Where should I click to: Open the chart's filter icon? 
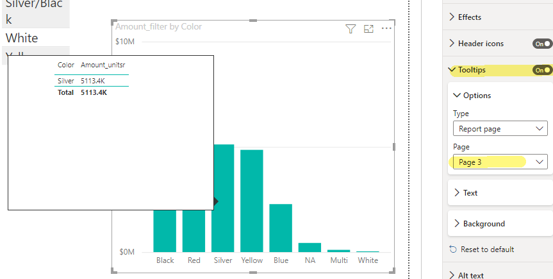coord(351,29)
